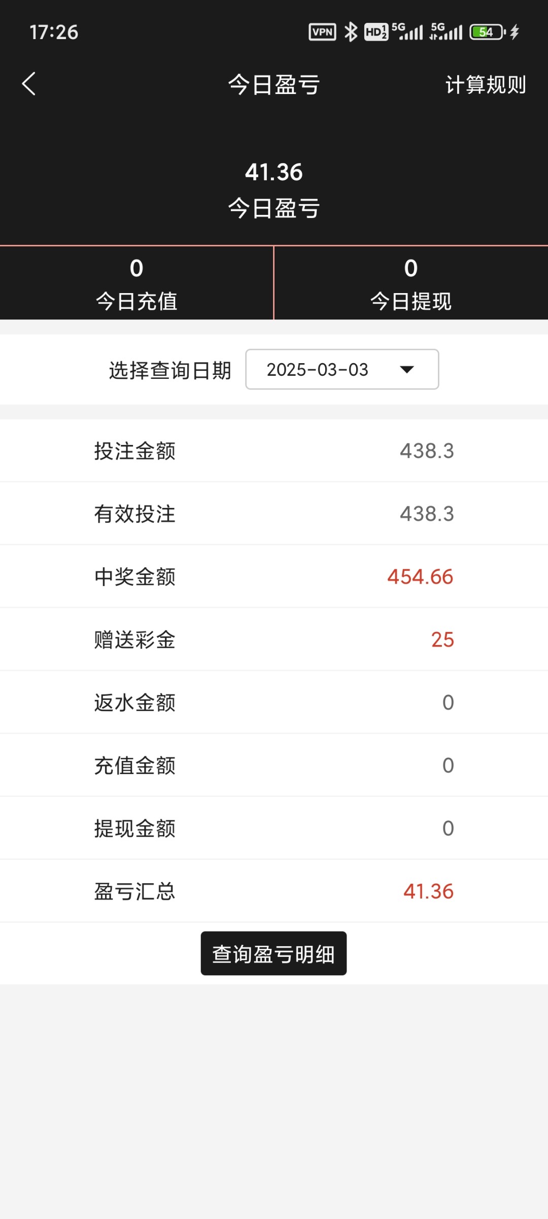This screenshot has height=1219, width=548.
Task: Tap the charging bolt icon
Action: [515, 32]
